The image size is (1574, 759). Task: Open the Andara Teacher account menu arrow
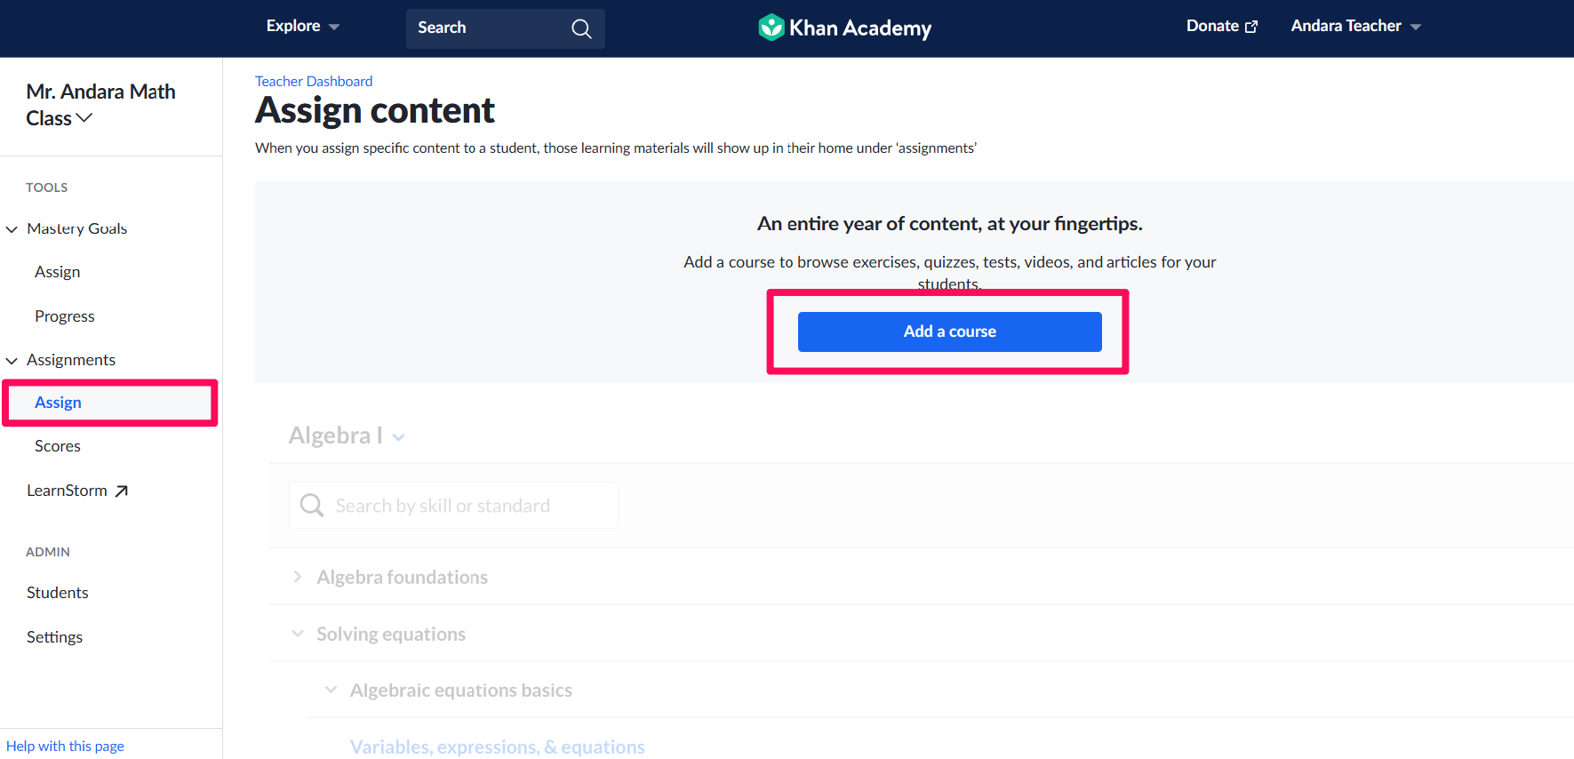point(1416,28)
